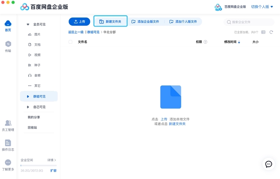
Task: Toggle 修改时间 sort order arrow
Action: pos(239,42)
